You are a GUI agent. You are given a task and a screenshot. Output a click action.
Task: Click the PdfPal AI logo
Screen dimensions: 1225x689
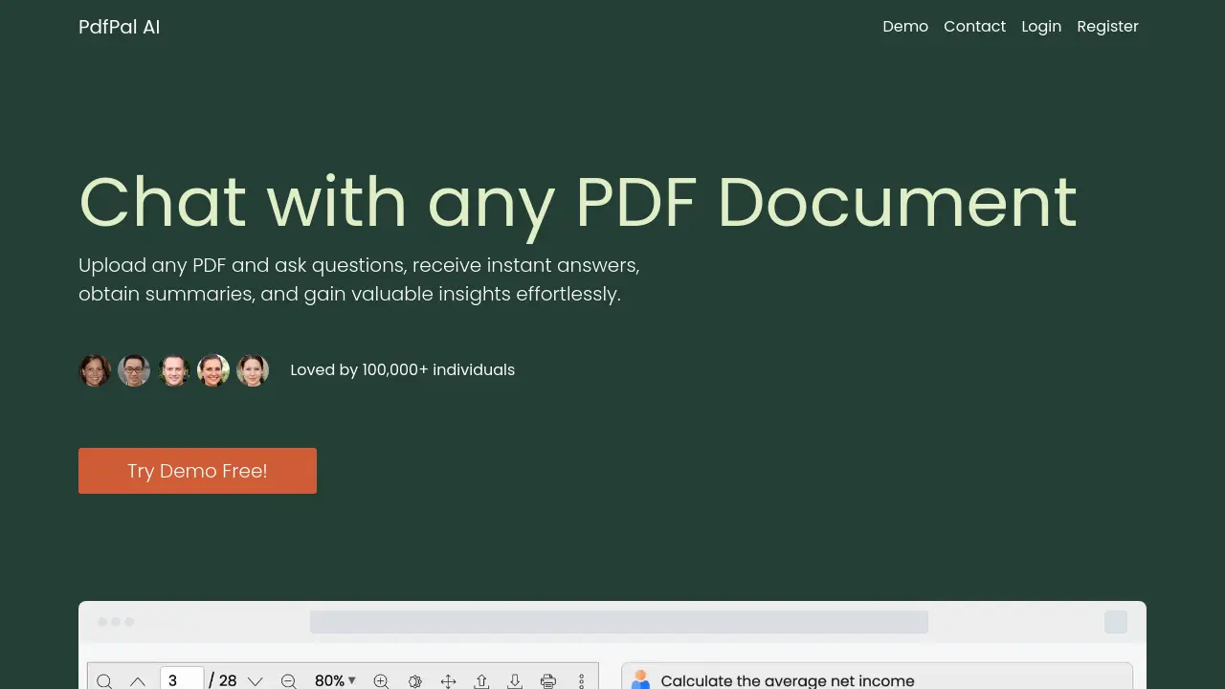[x=120, y=27]
